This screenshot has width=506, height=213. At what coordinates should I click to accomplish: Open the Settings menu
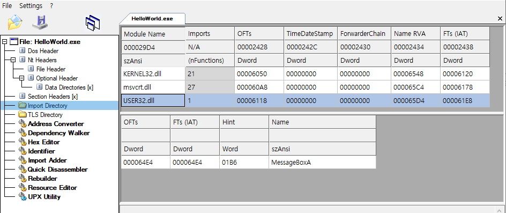pyautogui.click(x=31, y=6)
